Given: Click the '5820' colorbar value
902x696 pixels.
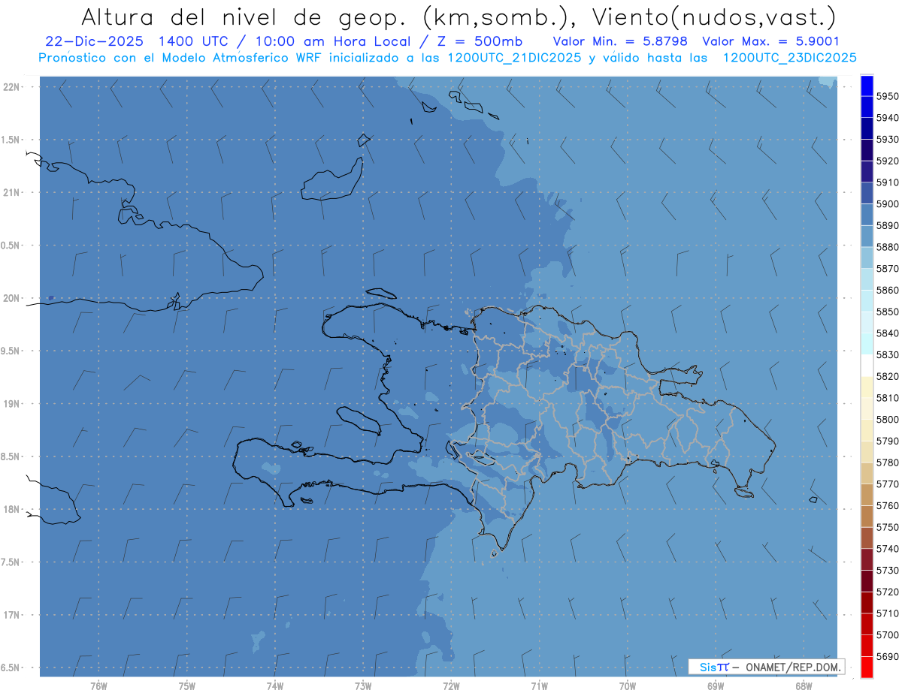Looking at the screenshot, I should tap(888, 376).
